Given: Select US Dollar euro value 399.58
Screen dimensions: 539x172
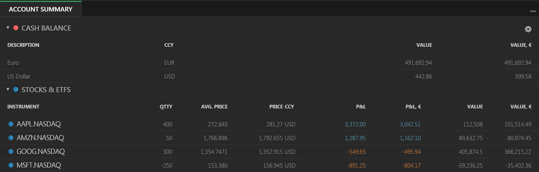Looking at the screenshot, I should (x=523, y=76).
